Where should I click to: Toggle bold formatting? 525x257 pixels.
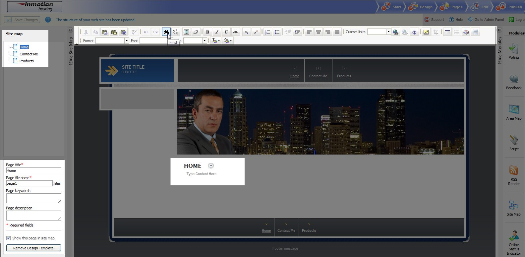207,32
